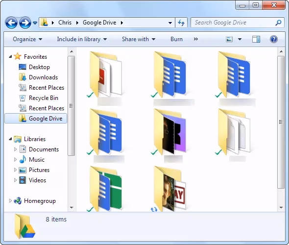289x245 pixels.
Task: Expand the Pictures library
Action: click(x=16, y=170)
